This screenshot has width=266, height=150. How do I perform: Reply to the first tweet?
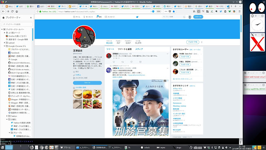pyautogui.click(x=113, y=62)
